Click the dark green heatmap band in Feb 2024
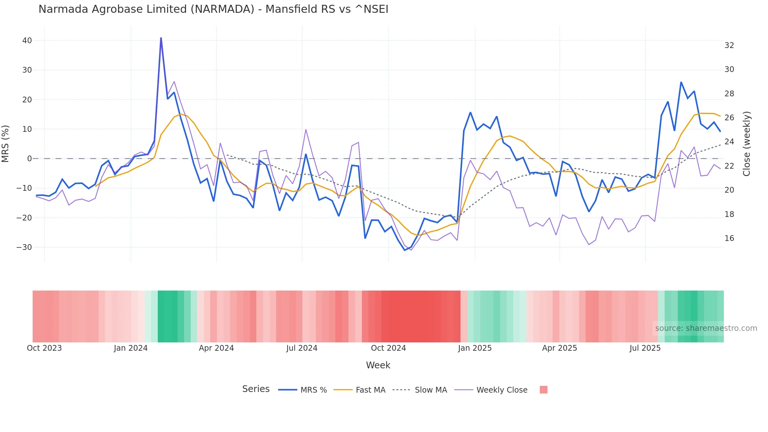 pyautogui.click(x=168, y=316)
